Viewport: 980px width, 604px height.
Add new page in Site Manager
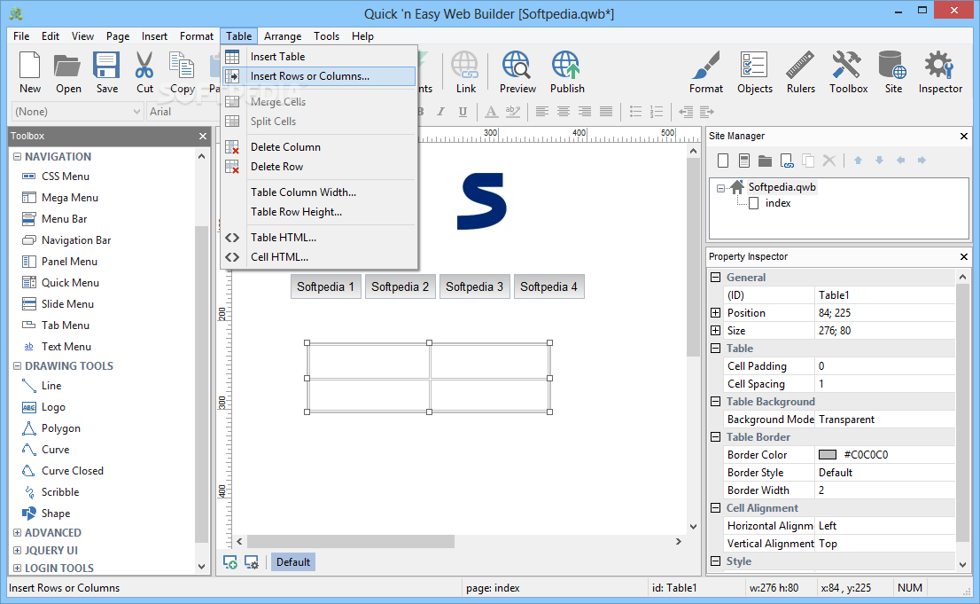[723, 161]
